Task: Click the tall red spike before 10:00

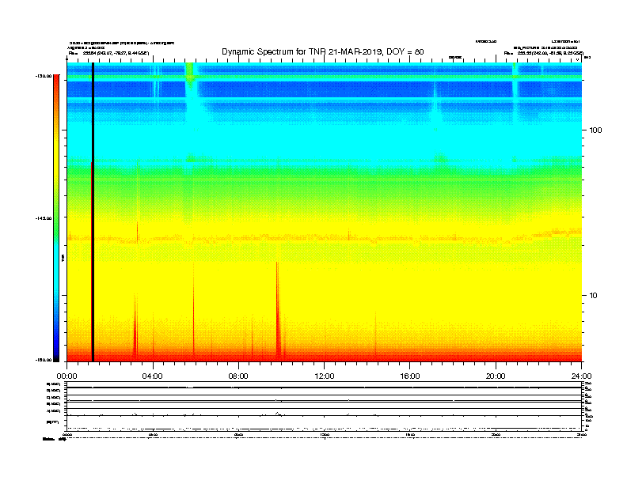Action: coord(278,312)
